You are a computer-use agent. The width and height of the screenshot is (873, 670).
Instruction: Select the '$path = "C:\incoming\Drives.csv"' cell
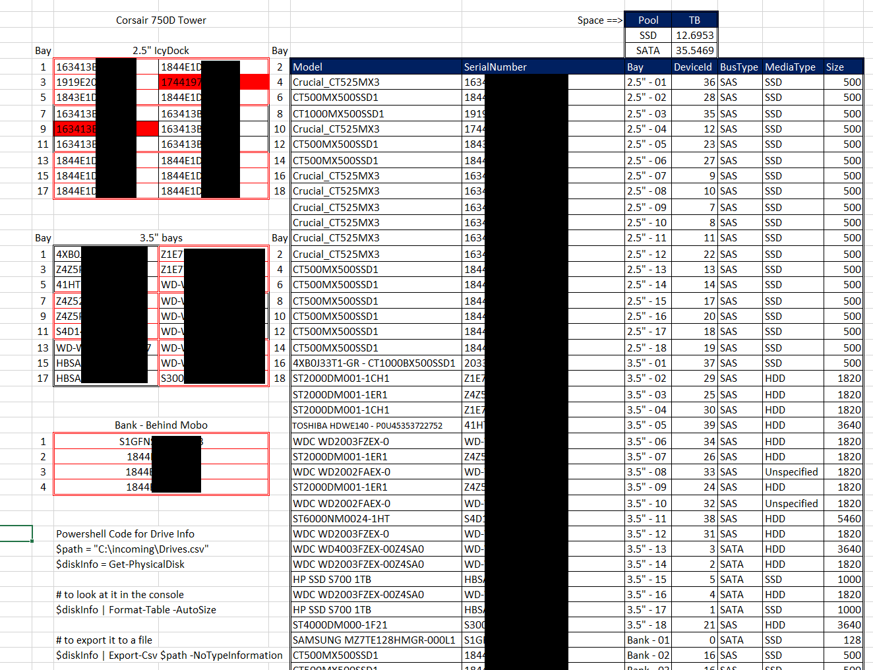[x=132, y=549]
